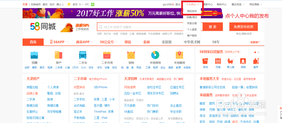Open the 微站 nav tab
Viewport: 282px width, 123px height.
point(128,42)
